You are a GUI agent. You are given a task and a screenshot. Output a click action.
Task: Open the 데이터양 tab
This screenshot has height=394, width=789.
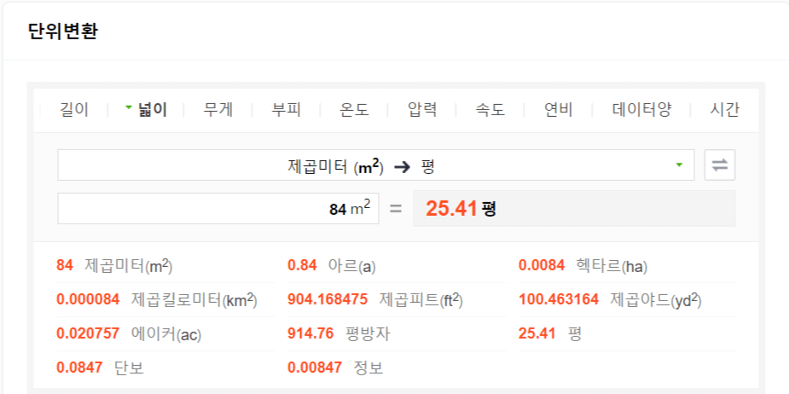coord(641,110)
